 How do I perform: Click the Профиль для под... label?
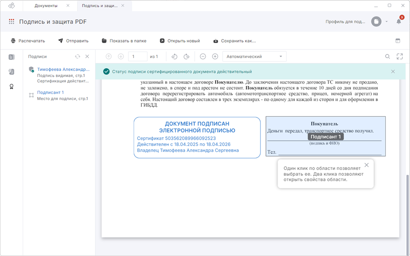pyautogui.click(x=345, y=22)
